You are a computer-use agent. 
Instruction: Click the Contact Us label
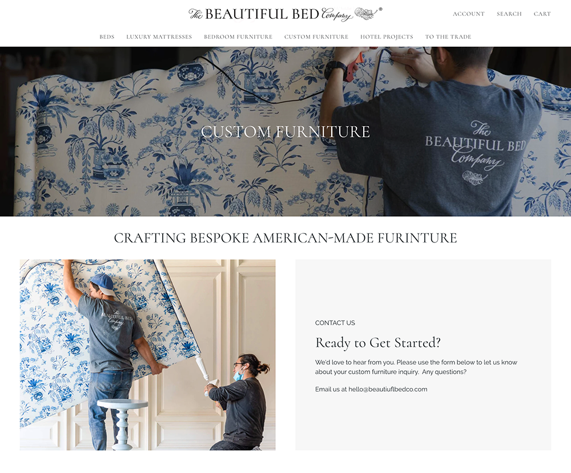tap(335, 323)
